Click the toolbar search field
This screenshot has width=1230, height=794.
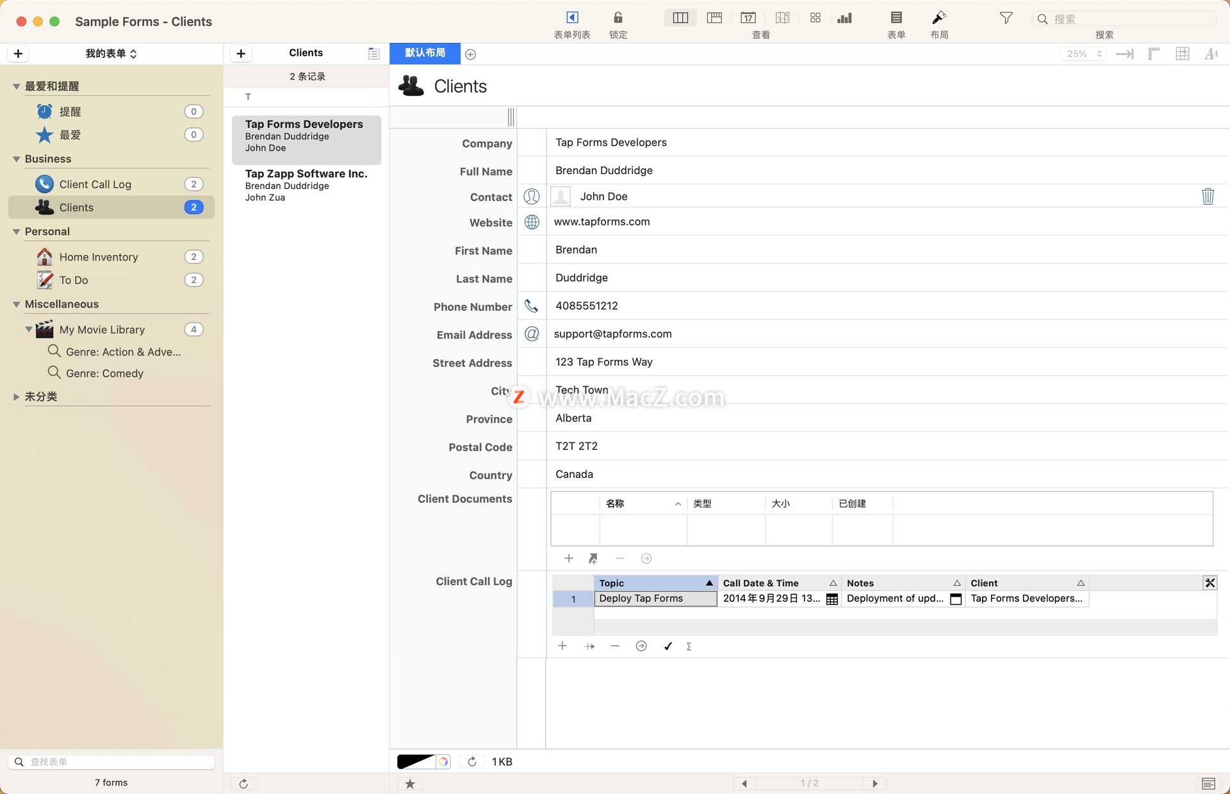(1124, 19)
